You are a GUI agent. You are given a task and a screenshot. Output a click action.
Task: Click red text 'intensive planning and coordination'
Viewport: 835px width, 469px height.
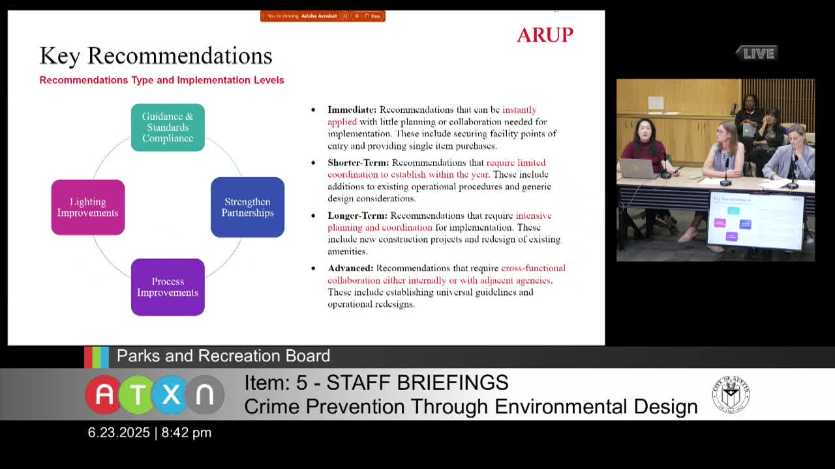click(440, 221)
